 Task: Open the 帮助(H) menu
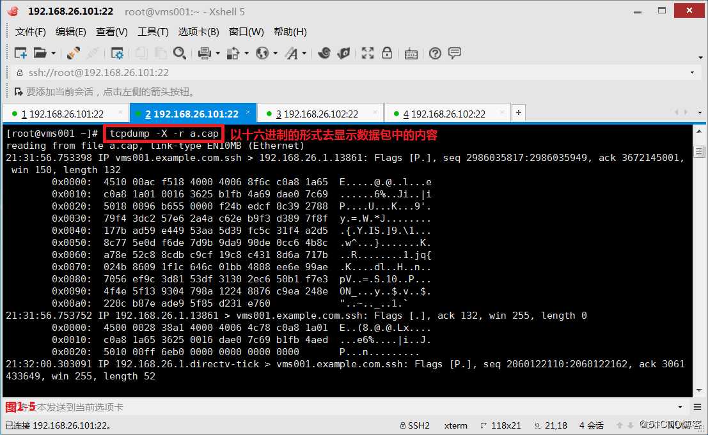click(290, 31)
